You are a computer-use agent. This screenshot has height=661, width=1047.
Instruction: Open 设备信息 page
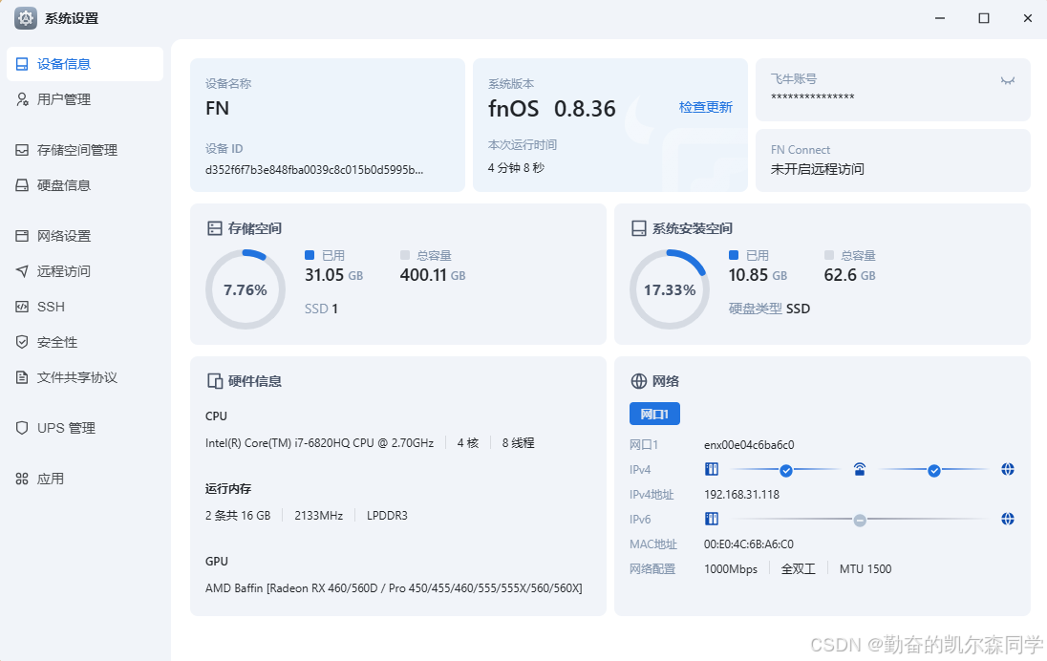tap(85, 64)
